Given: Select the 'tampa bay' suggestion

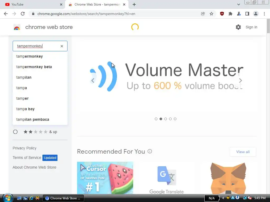Looking at the screenshot, I should pyautogui.click(x=40, y=109).
